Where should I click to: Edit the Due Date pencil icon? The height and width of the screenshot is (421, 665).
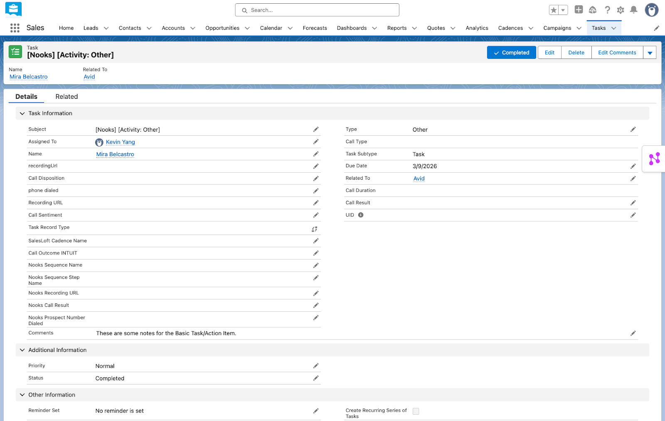[x=633, y=166]
